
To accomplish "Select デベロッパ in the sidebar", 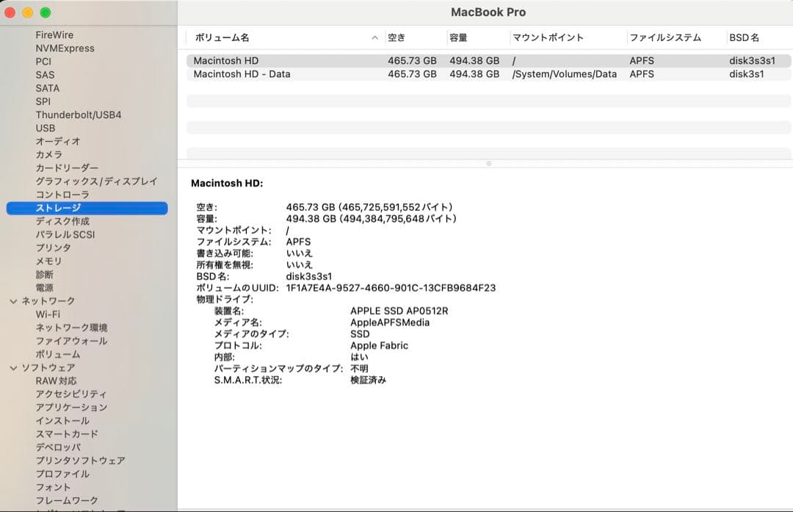I will [58, 447].
